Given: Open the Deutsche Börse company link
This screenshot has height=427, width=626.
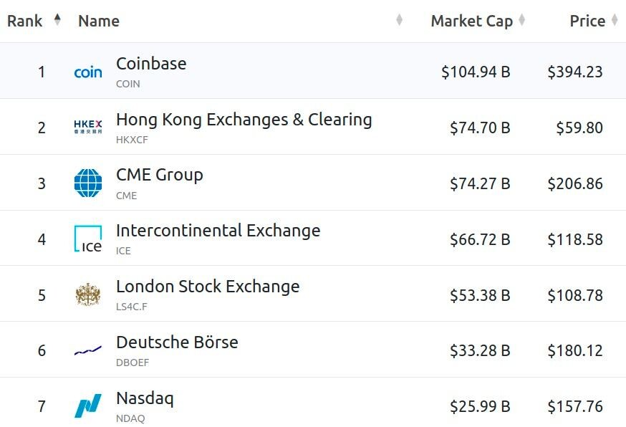Looking at the screenshot, I should point(177,342).
